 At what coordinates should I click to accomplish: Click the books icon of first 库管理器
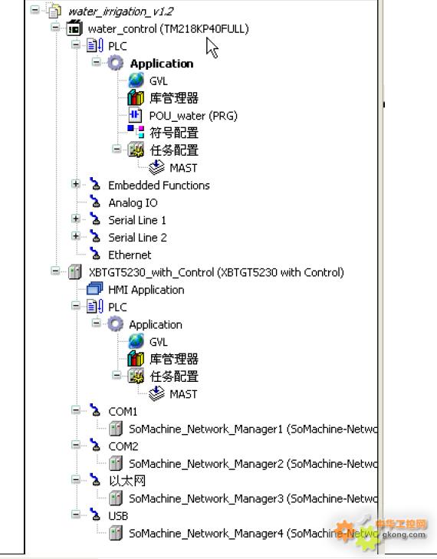pos(136,97)
